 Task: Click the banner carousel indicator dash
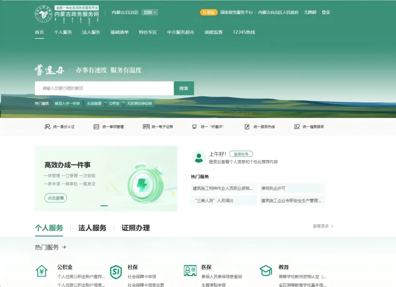(x=104, y=206)
